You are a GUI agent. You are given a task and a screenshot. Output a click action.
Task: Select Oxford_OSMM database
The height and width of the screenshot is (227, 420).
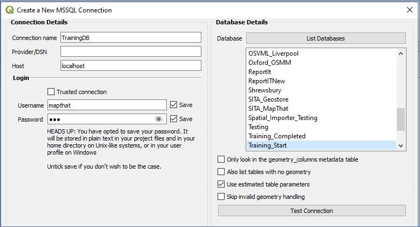[x=321, y=63]
